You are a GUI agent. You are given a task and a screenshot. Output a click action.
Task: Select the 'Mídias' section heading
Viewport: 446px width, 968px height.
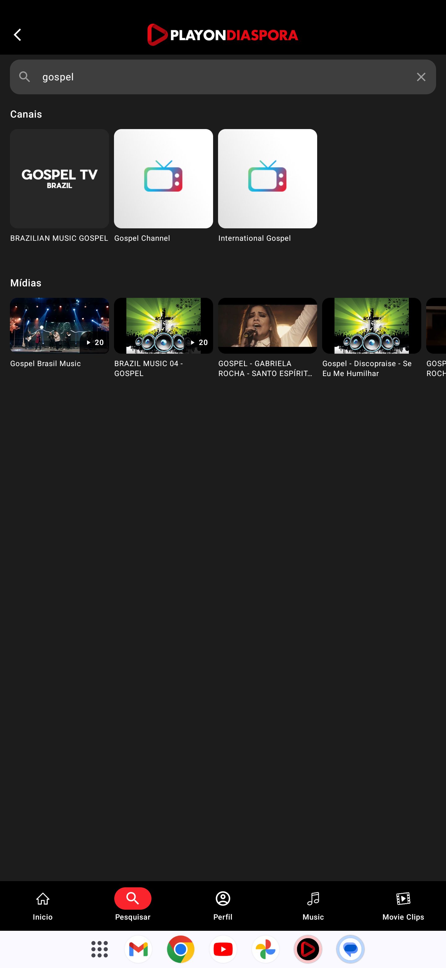26,283
